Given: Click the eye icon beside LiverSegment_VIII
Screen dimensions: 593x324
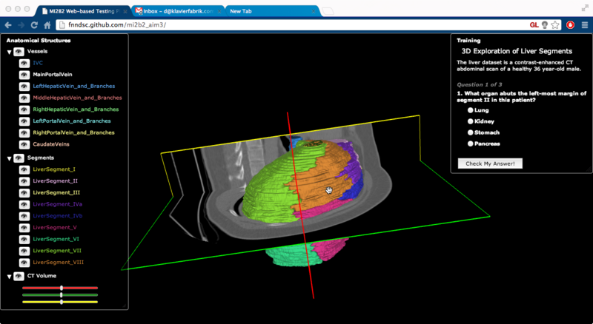Looking at the screenshot, I should pos(24,263).
